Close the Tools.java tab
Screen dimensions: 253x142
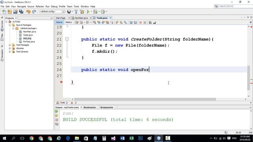[110, 18]
